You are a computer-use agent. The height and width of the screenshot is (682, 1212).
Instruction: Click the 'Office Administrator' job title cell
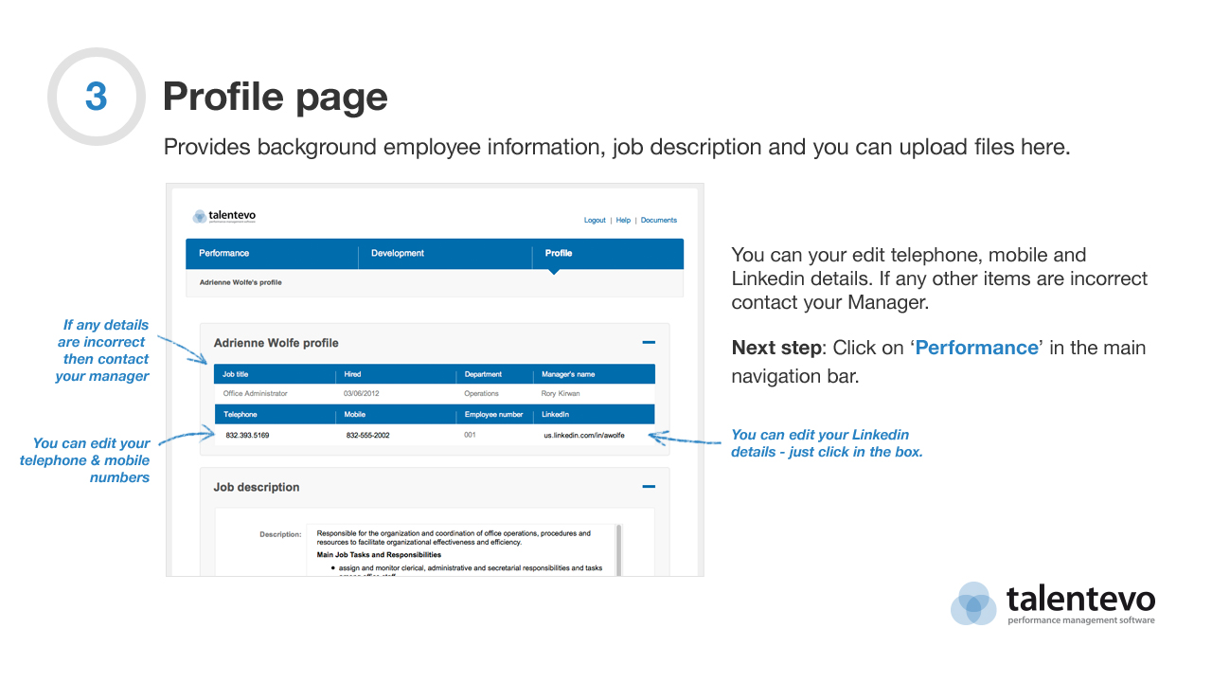point(255,393)
